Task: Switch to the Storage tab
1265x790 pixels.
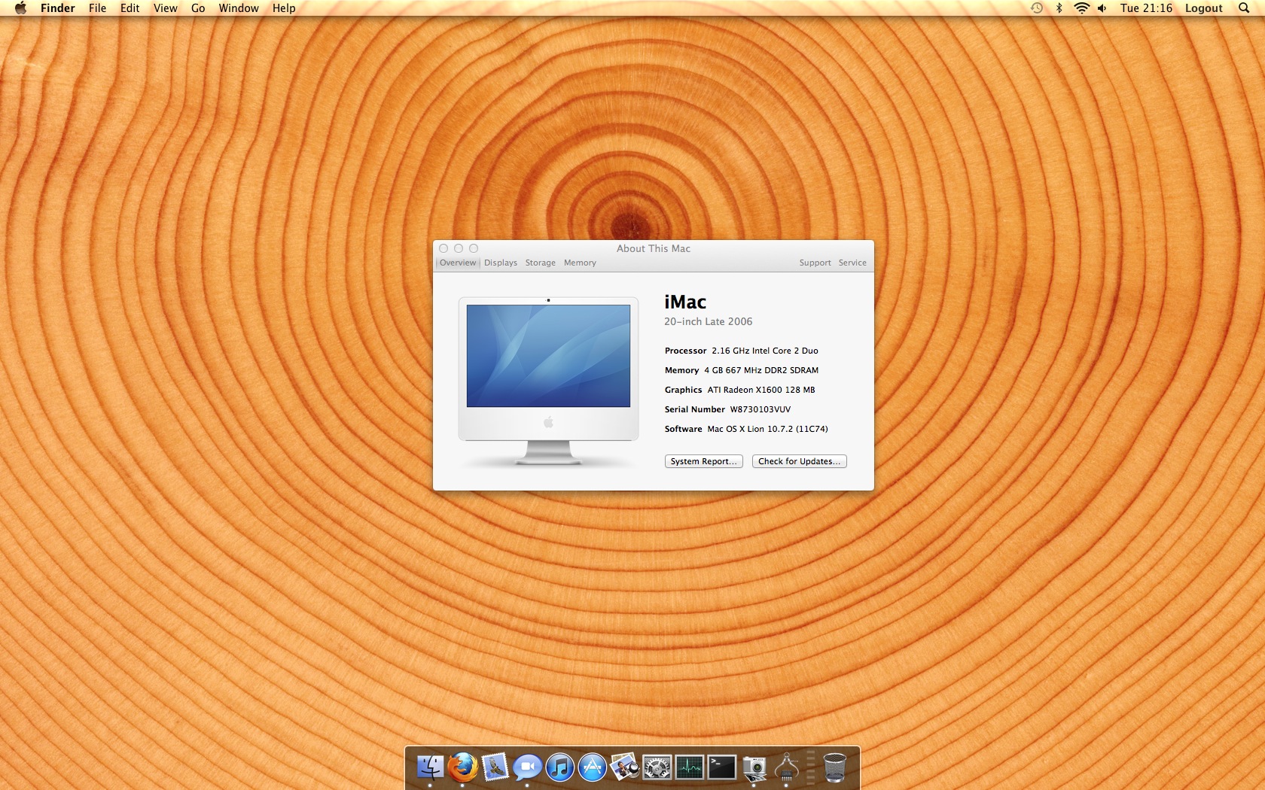Action: pyautogui.click(x=540, y=263)
